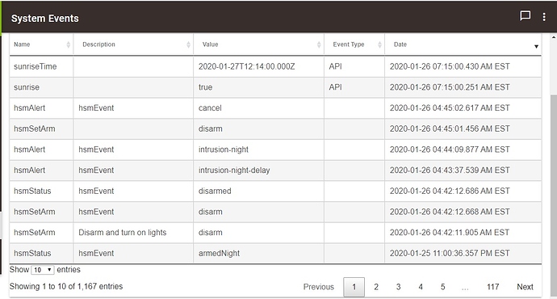Click date 2020-01-26 07:15:00.430 AM EST

pyautogui.click(x=450, y=66)
